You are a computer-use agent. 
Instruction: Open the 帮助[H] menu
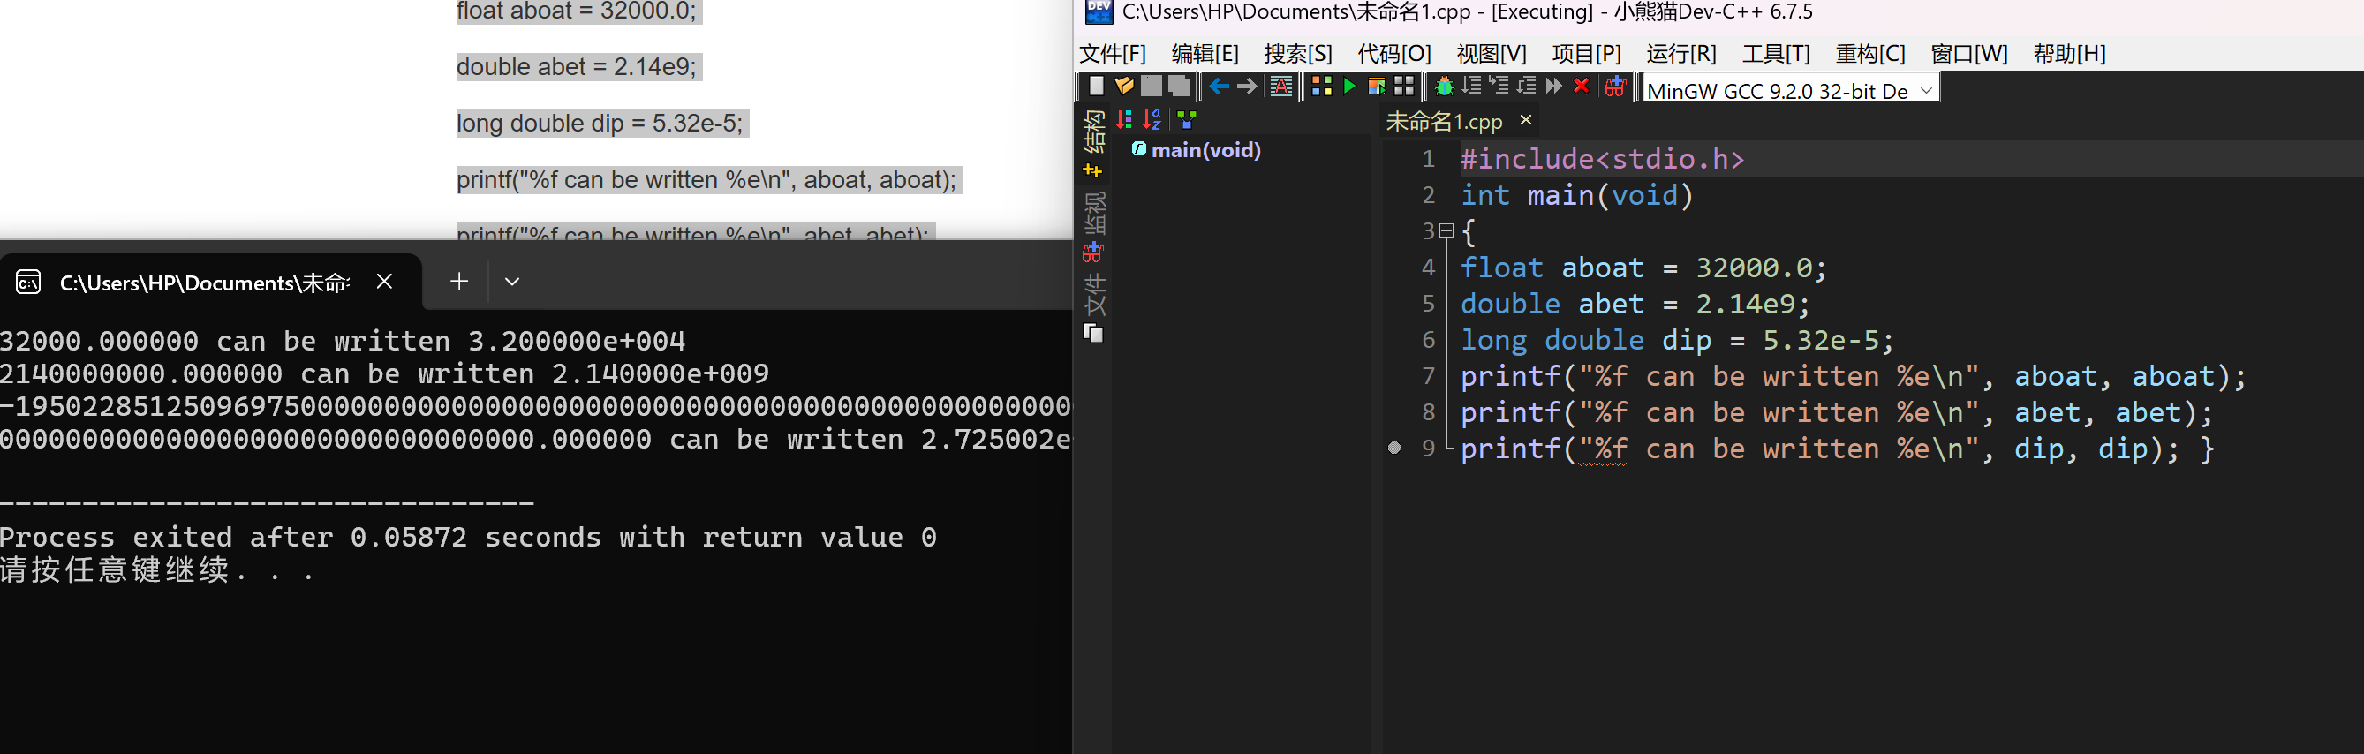coord(2069,53)
